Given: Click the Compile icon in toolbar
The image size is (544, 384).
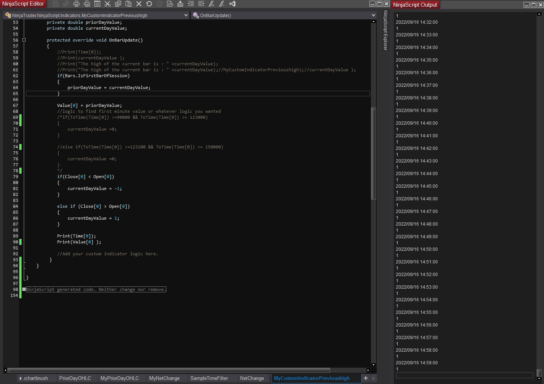Looking at the screenshot, I should point(180,4).
